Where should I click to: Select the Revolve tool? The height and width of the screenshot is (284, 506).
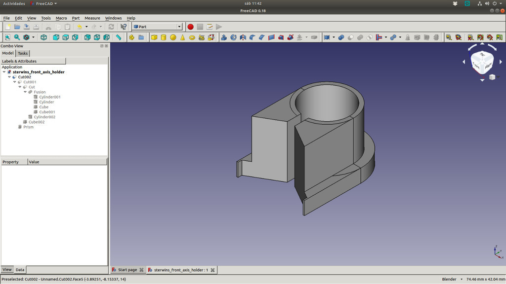pyautogui.click(x=233, y=37)
